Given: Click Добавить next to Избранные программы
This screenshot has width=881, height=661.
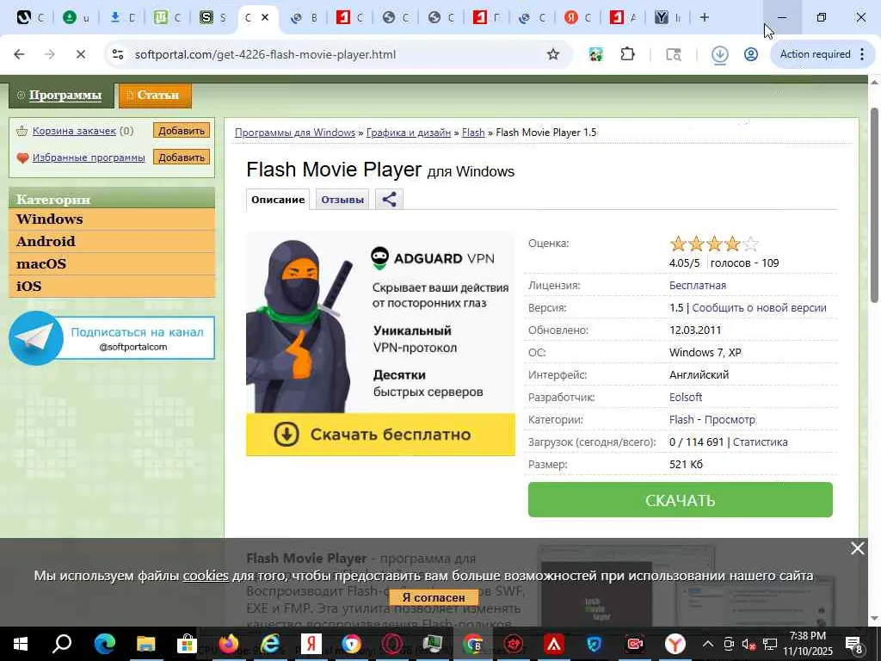Looking at the screenshot, I should pyautogui.click(x=181, y=158).
